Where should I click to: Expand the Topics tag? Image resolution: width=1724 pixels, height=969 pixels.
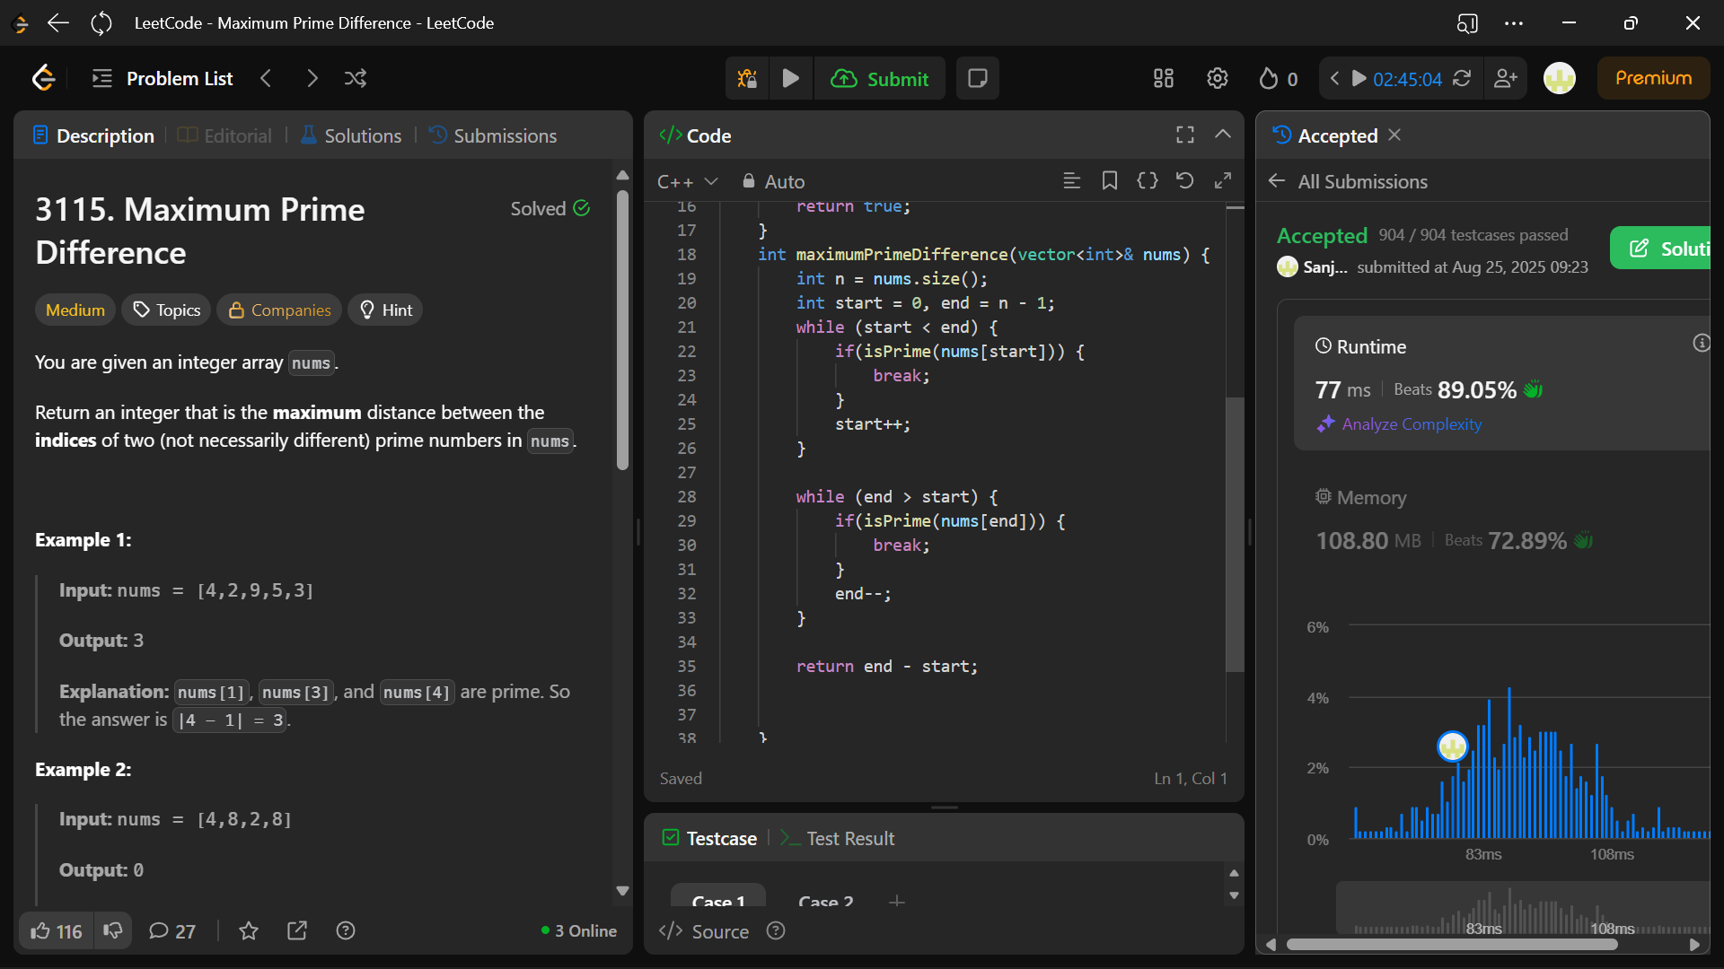coord(167,310)
